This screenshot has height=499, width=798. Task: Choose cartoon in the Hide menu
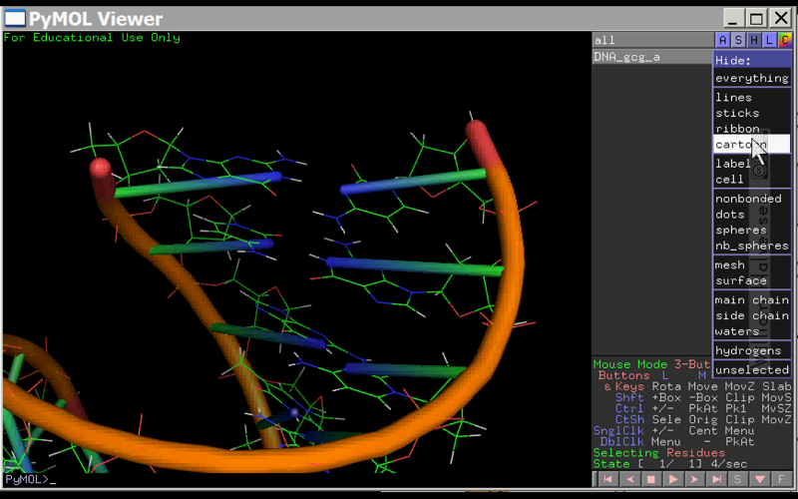[752, 145]
